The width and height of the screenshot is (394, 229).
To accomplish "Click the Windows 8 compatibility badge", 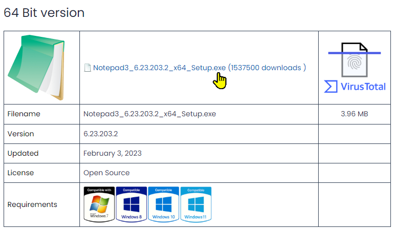I will (131, 204).
